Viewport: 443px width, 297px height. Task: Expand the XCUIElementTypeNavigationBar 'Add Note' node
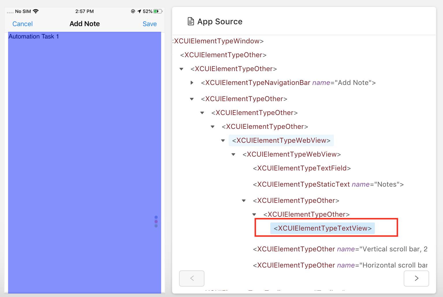pyautogui.click(x=192, y=83)
